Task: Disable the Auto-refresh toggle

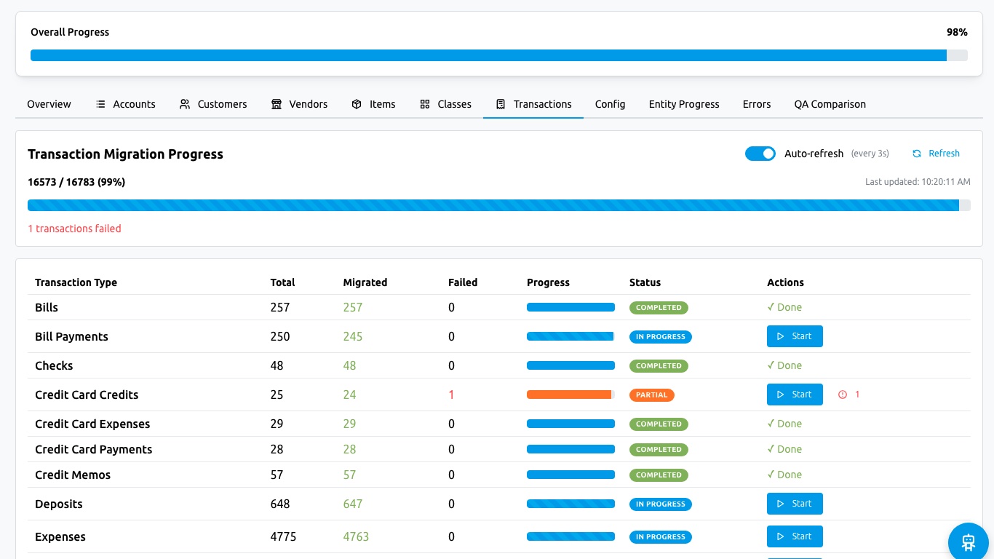Action: 760,154
